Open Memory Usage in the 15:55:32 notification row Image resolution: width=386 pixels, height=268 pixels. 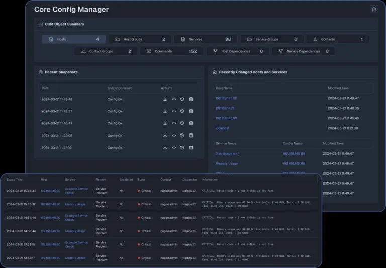75,204
